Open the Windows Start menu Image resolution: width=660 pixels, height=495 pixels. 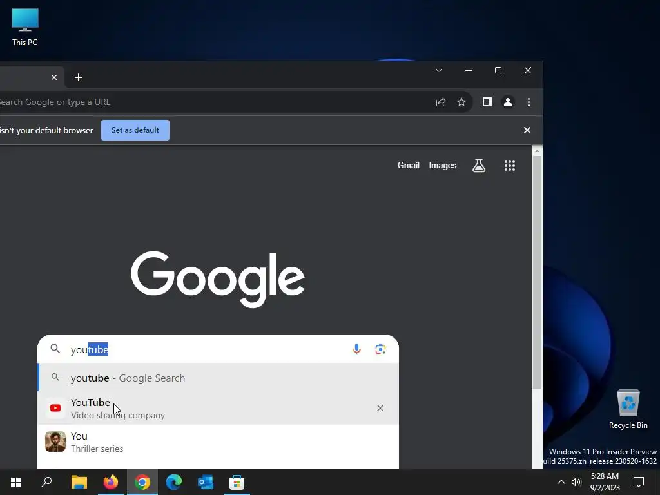tap(15, 482)
